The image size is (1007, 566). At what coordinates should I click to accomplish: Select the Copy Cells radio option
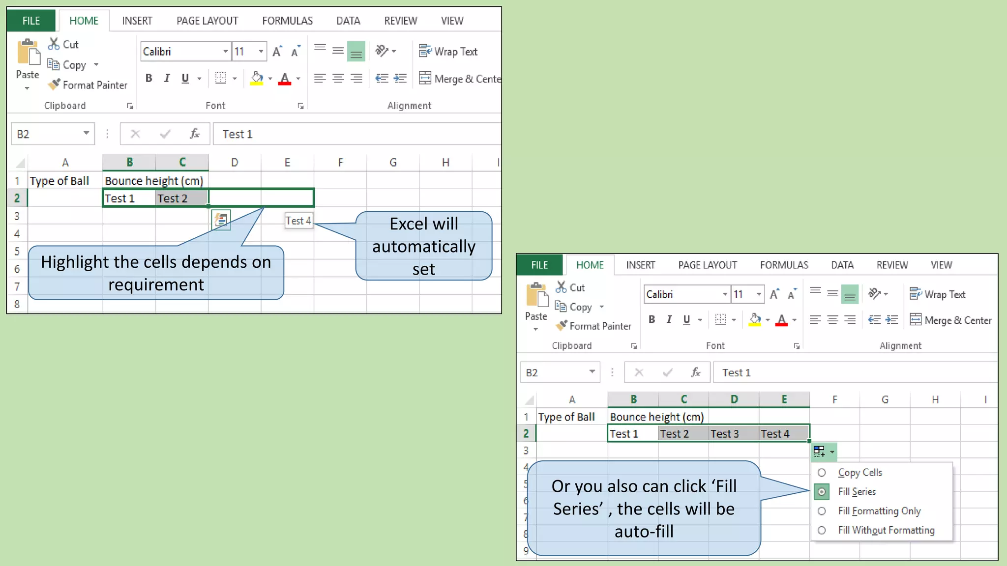pyautogui.click(x=822, y=473)
